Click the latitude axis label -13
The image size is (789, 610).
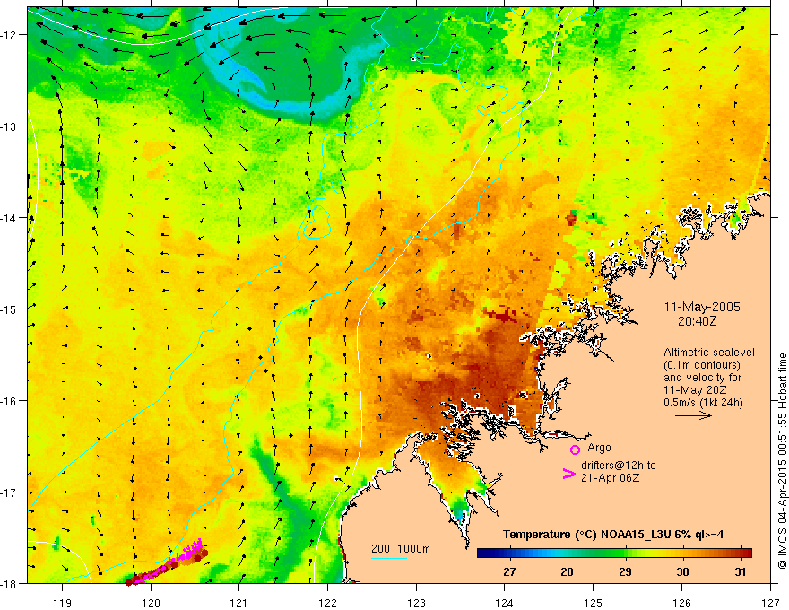tap(10, 126)
